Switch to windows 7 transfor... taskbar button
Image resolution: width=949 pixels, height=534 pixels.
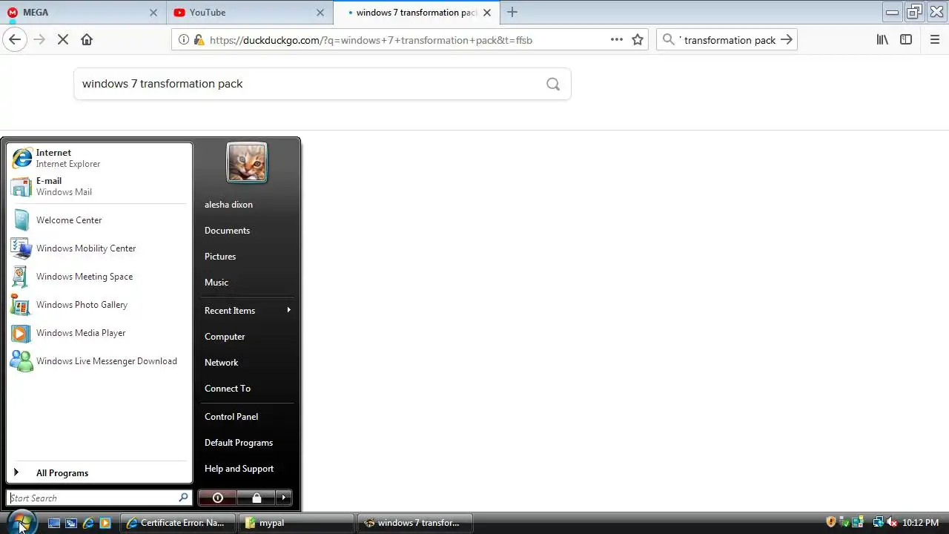click(414, 523)
